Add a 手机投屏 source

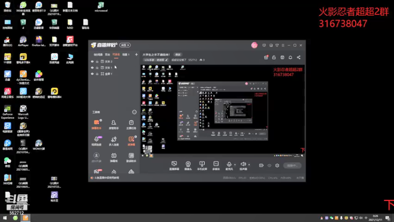point(202,166)
